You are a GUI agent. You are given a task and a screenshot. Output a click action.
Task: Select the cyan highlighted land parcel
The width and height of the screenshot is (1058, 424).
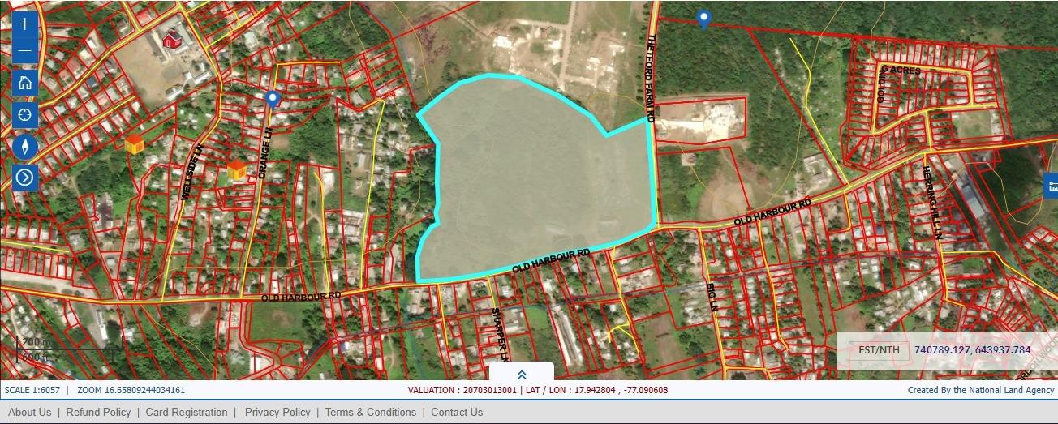click(x=535, y=178)
